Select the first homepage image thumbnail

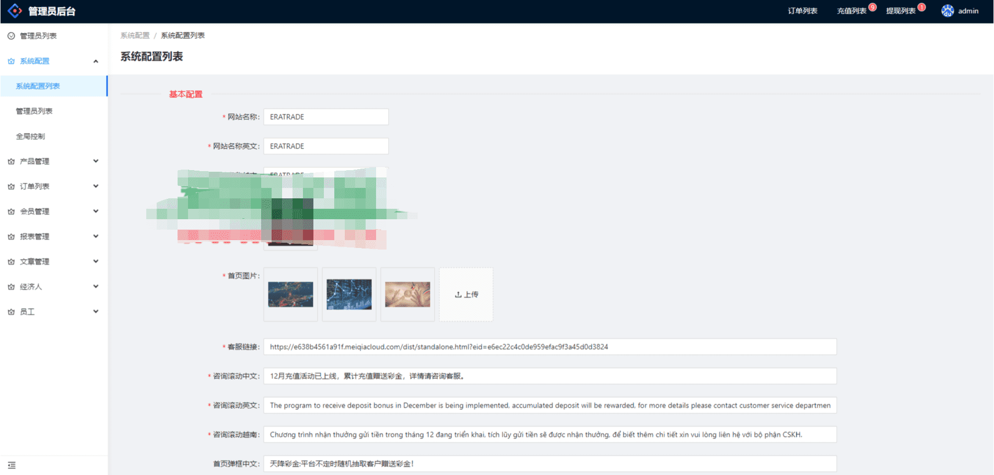click(290, 294)
